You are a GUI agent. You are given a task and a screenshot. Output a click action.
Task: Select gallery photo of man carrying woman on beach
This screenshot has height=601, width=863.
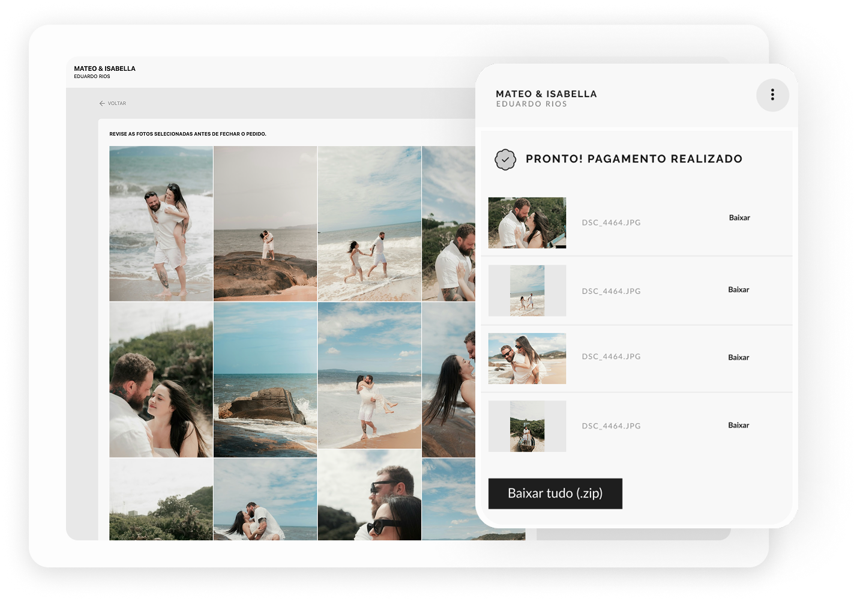click(x=369, y=376)
